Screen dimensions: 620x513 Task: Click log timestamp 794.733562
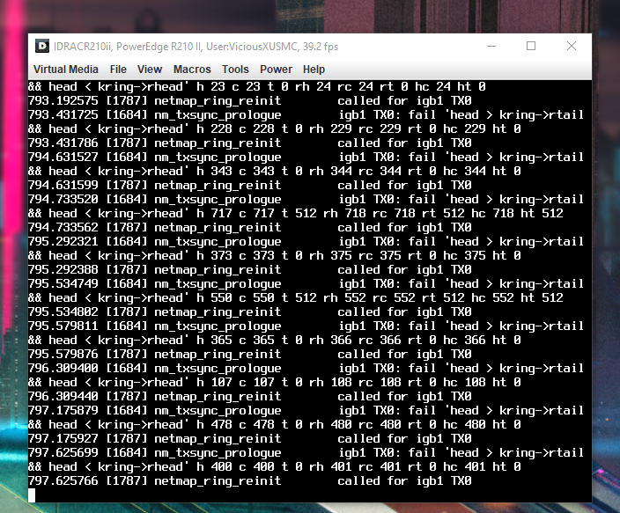(63, 228)
